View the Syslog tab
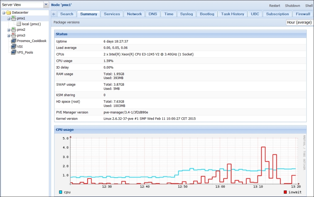Image resolution: width=314 pixels, height=197 pixels. pos(187,14)
